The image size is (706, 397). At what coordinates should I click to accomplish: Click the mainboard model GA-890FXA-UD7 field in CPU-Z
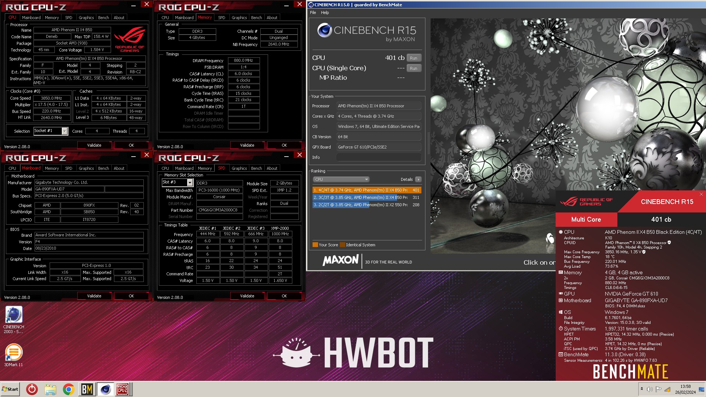pos(69,189)
